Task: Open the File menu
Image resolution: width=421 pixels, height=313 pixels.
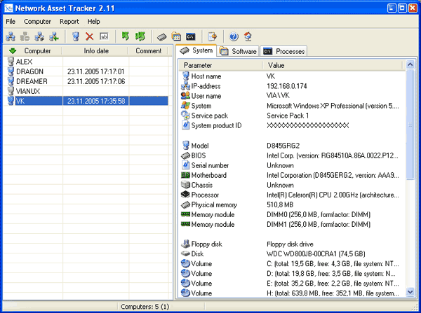Action: (11, 22)
